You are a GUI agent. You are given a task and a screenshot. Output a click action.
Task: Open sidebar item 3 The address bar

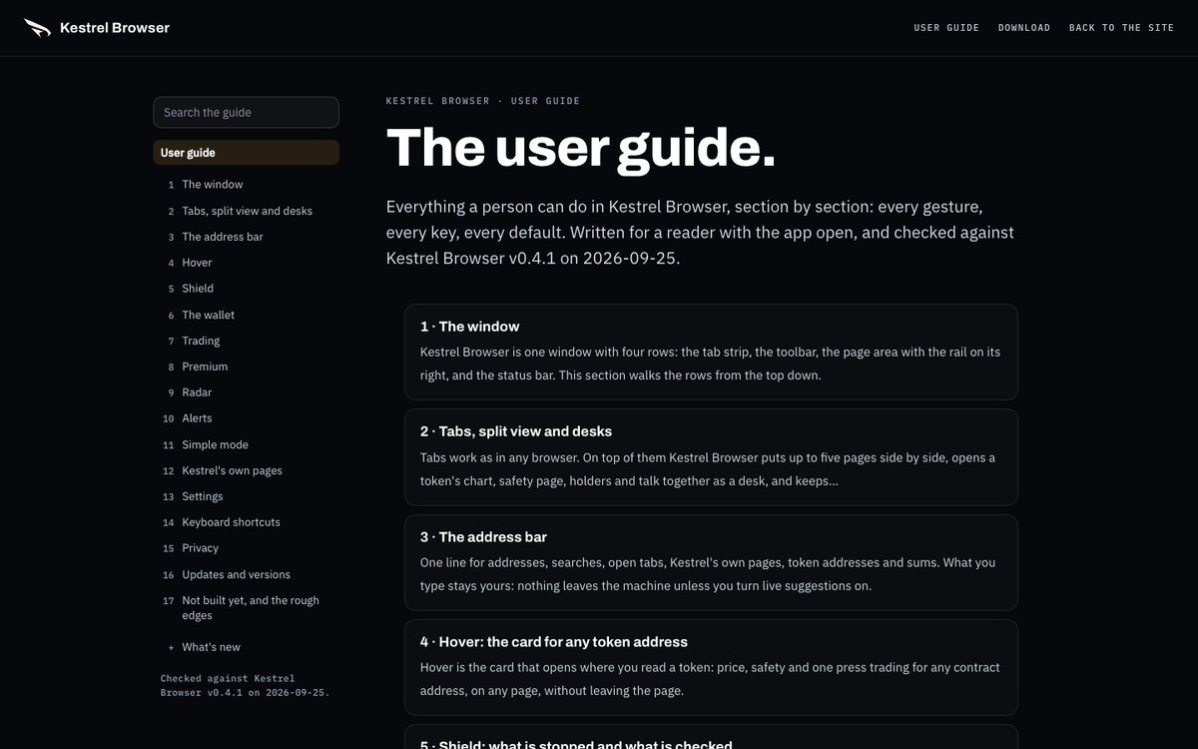[x=246, y=237]
